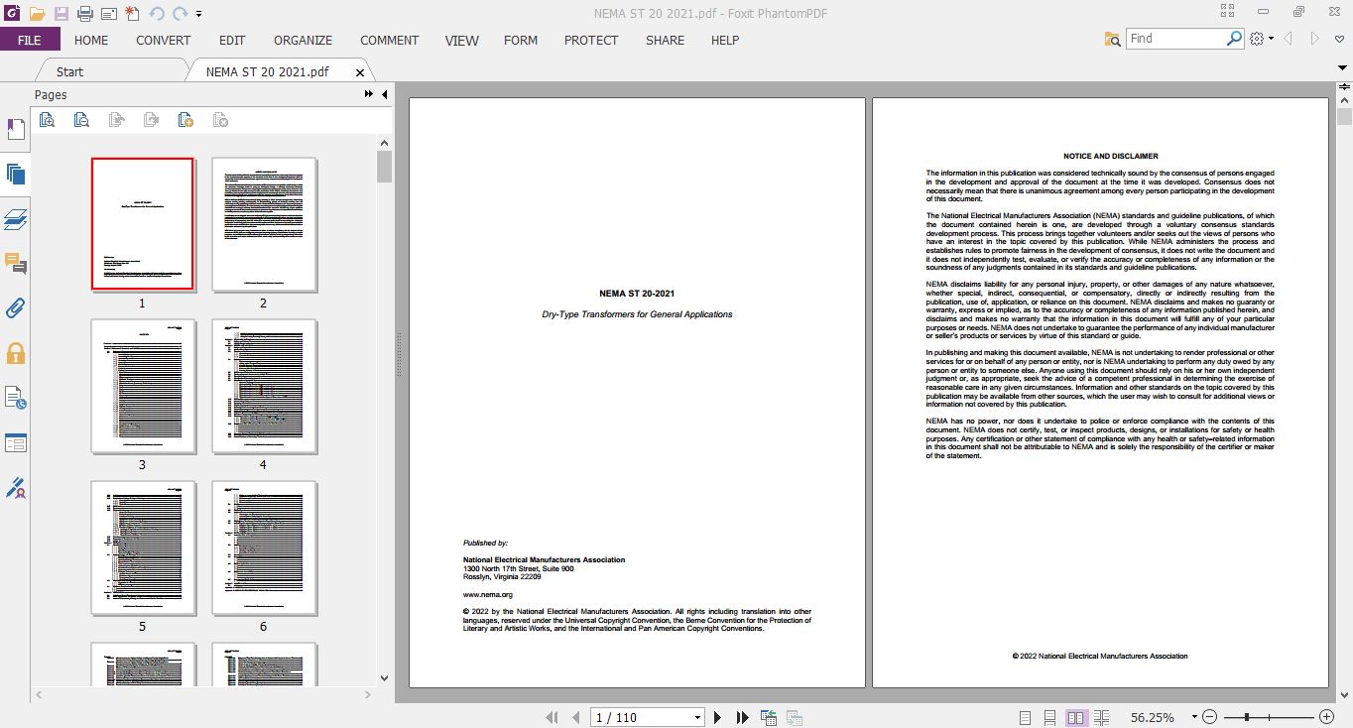Switch to the FORM ribbon tab
The image size is (1353, 728).
pyautogui.click(x=521, y=40)
